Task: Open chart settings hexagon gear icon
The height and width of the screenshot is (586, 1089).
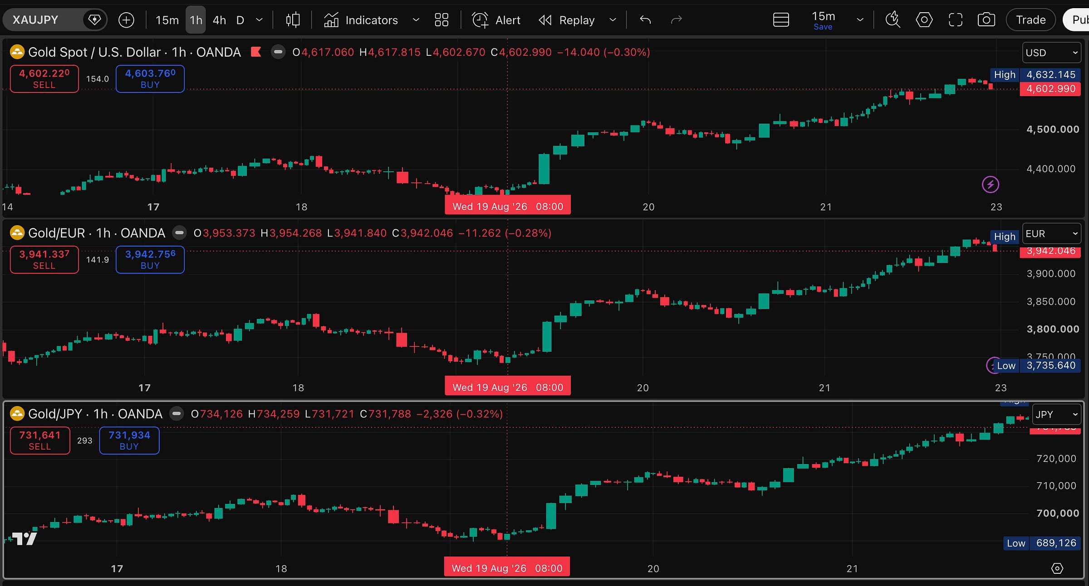Action: 924,20
